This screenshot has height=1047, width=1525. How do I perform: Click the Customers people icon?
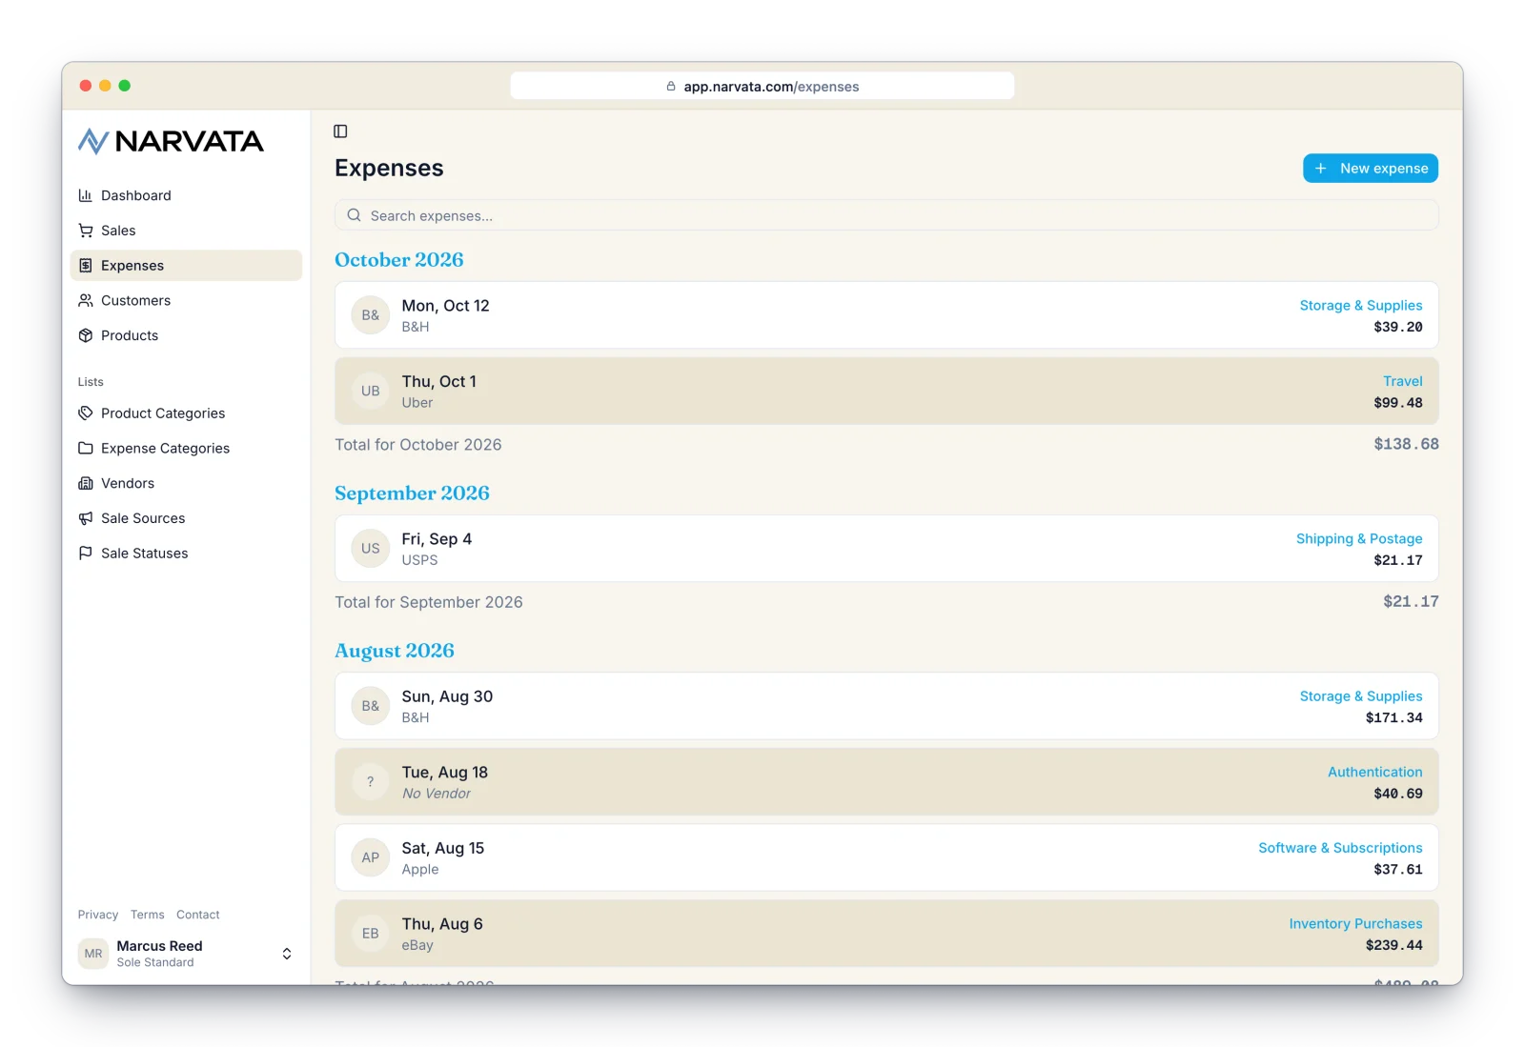pos(86,300)
